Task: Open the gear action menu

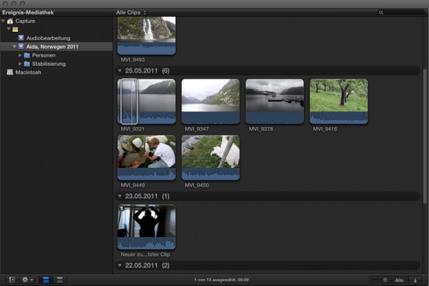Action: tap(28, 280)
